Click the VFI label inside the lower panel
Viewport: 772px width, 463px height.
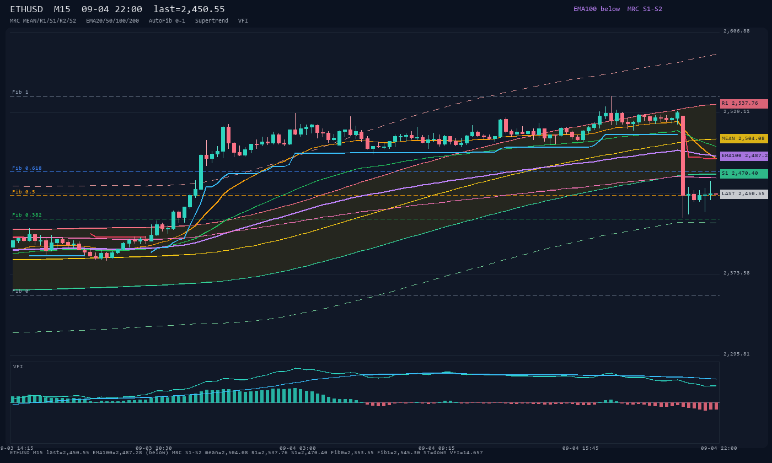(18, 367)
